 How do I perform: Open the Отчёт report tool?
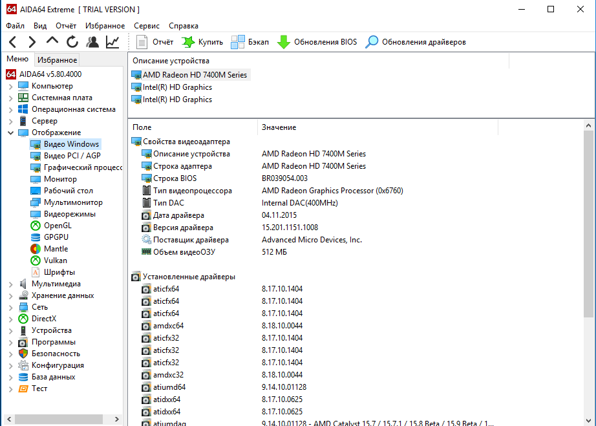155,42
